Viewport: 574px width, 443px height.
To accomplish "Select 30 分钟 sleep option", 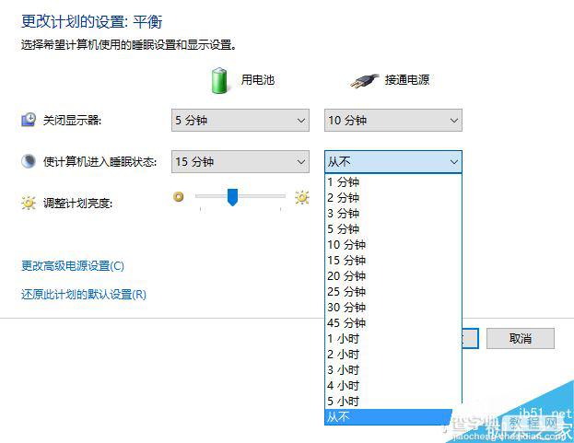I will click(x=393, y=308).
